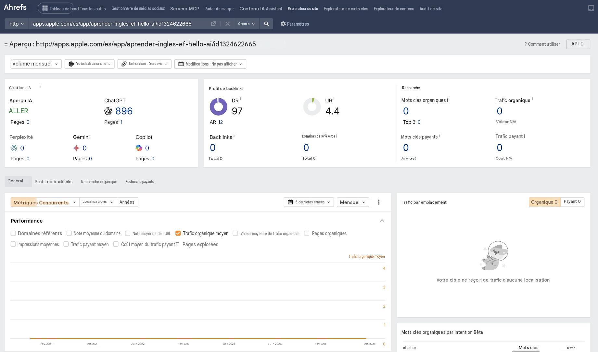Open Meilleurs liens : Désactivés dropdown
The height and width of the screenshot is (352, 598).
(x=145, y=64)
